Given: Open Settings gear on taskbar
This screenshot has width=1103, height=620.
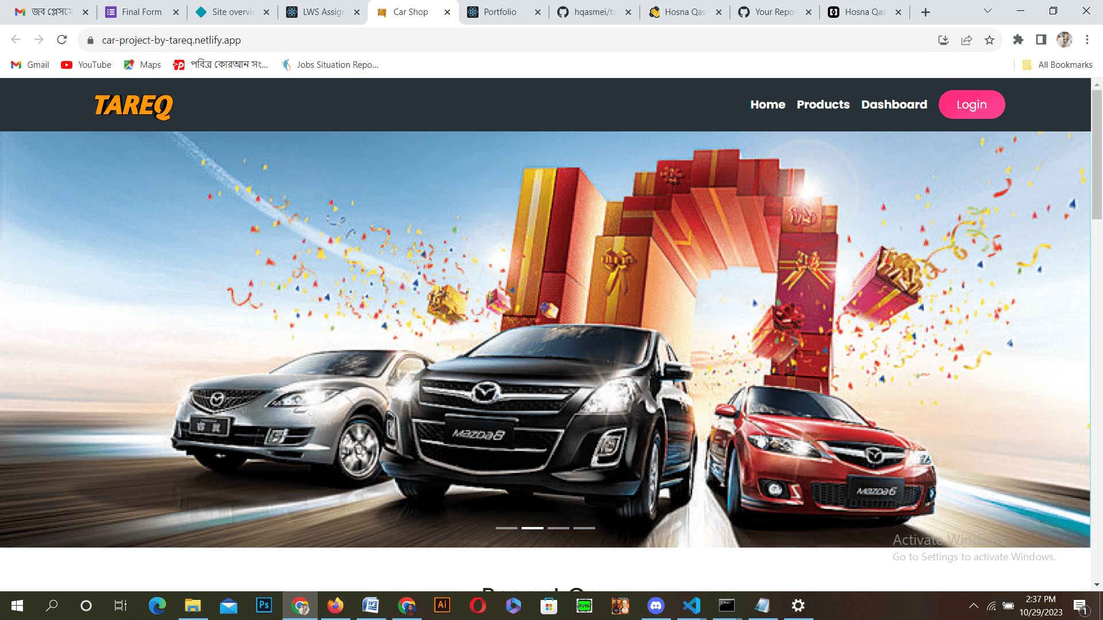Looking at the screenshot, I should 798,606.
